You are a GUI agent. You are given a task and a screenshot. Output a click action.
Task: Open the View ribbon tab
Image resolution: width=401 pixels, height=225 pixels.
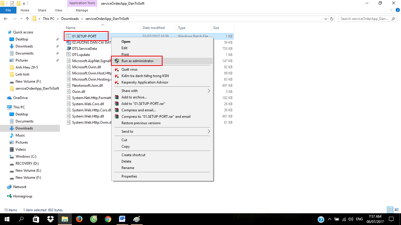point(59,10)
